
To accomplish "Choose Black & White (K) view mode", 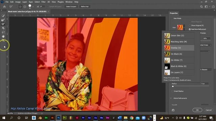I will [x=179, y=66].
